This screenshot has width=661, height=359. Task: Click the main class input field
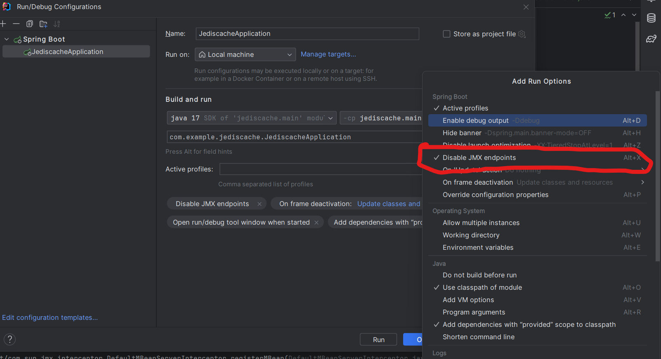(x=295, y=137)
